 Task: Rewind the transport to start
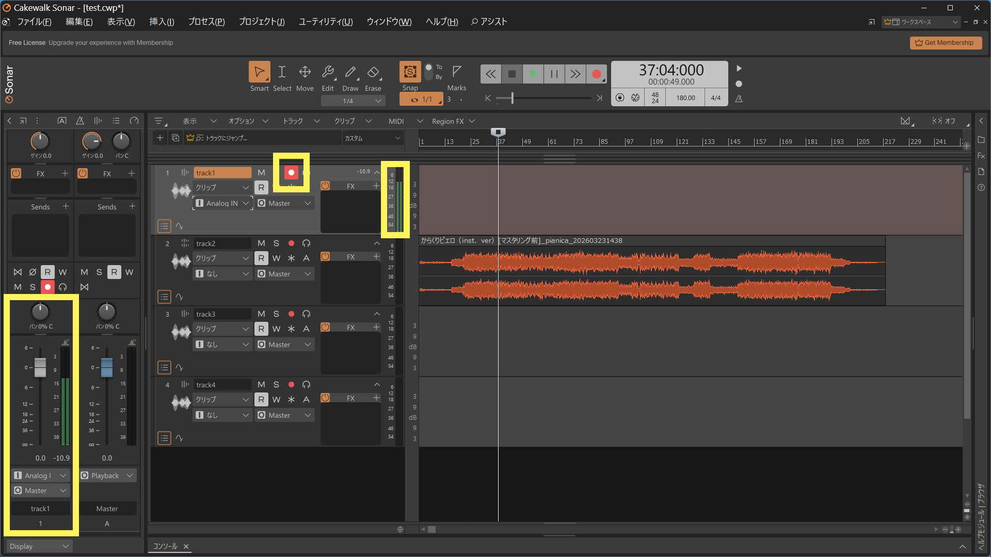click(x=491, y=74)
